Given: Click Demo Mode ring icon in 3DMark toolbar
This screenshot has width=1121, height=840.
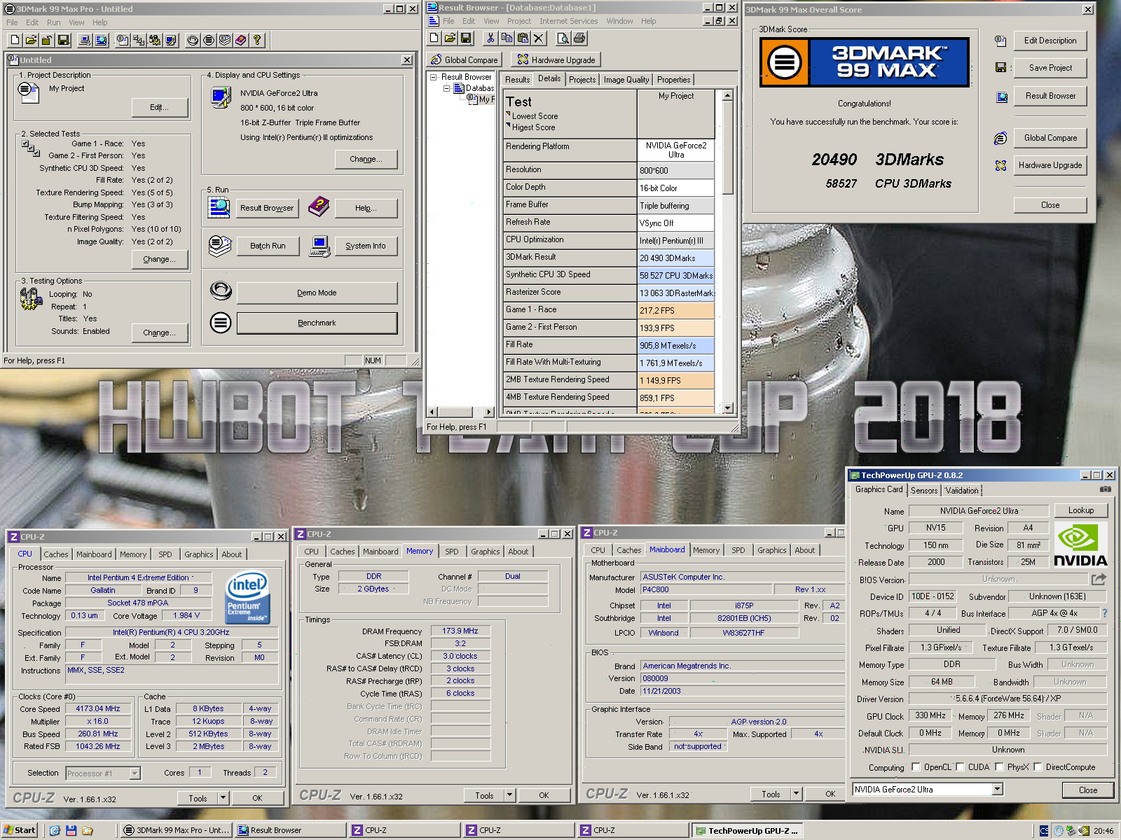Looking at the screenshot, I should coord(193,40).
